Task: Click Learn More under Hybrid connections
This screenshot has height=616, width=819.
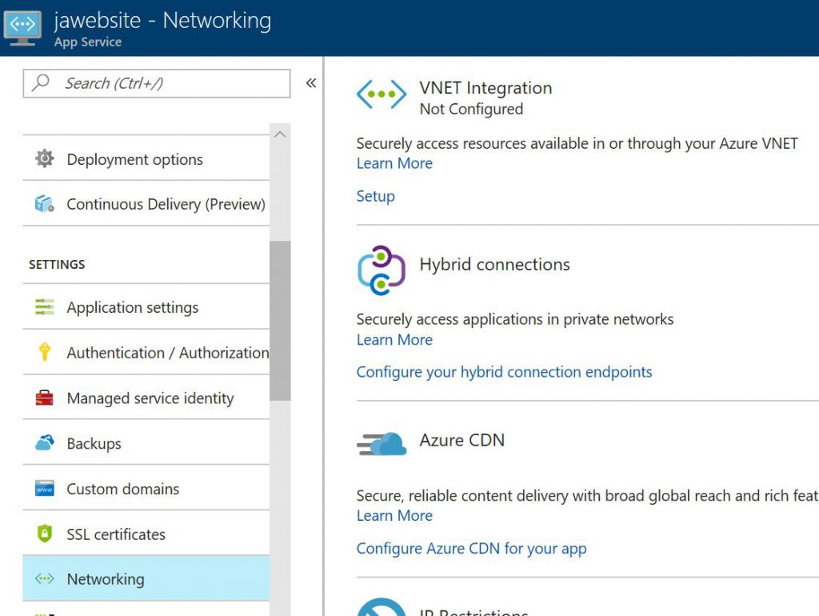Action: 394,340
